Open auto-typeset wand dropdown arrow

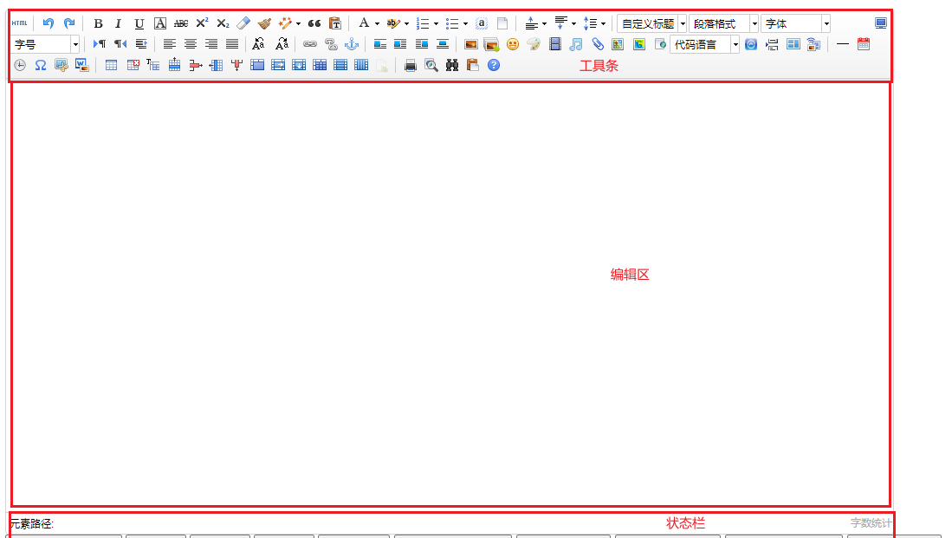298,23
